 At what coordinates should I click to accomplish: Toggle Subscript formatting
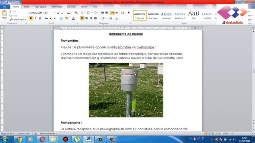51,18
